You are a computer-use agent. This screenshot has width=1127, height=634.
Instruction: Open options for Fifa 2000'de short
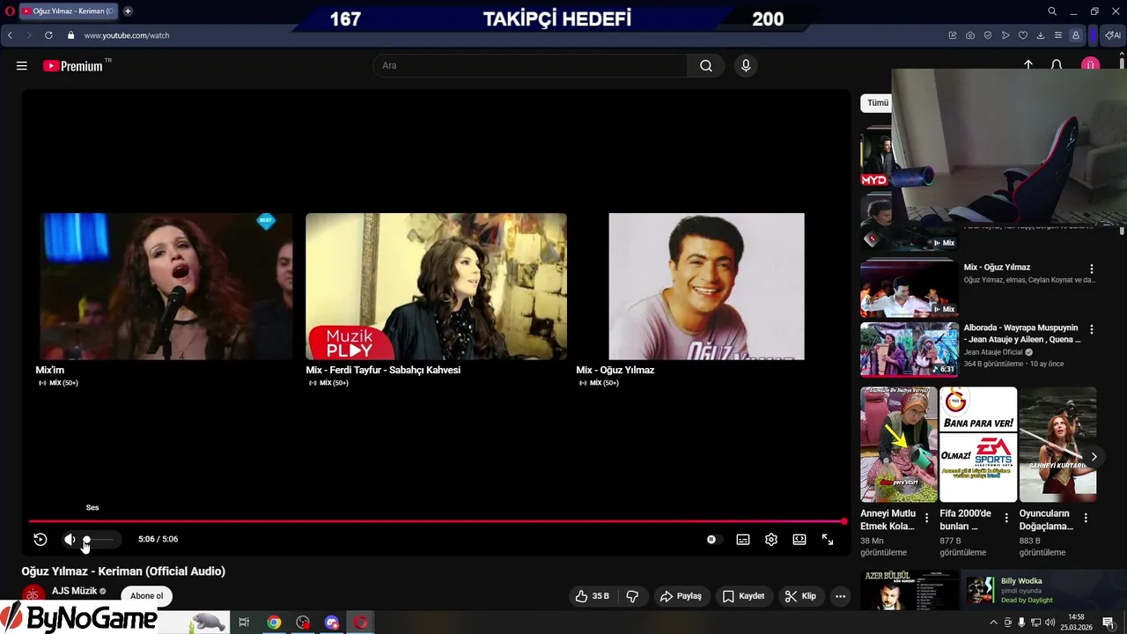coord(1005,519)
